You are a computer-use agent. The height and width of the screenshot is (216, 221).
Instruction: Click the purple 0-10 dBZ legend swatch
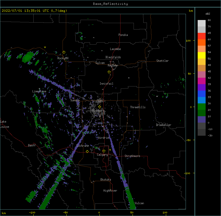pyautogui.click(x=202, y=120)
